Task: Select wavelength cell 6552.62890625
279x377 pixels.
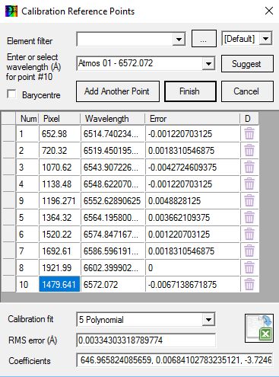Action: (113, 200)
